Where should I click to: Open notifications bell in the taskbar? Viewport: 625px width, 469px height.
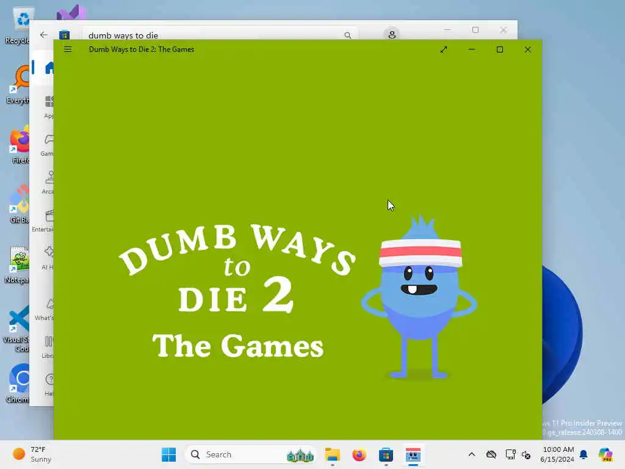coord(583,454)
